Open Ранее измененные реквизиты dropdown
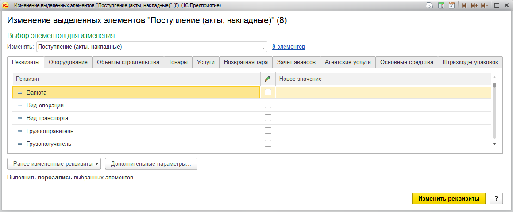513x212 pixels. click(54, 164)
